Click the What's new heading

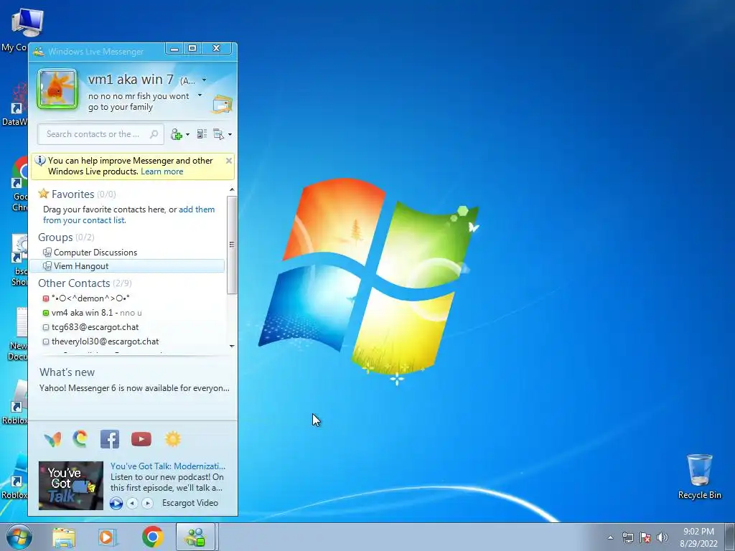pos(67,372)
